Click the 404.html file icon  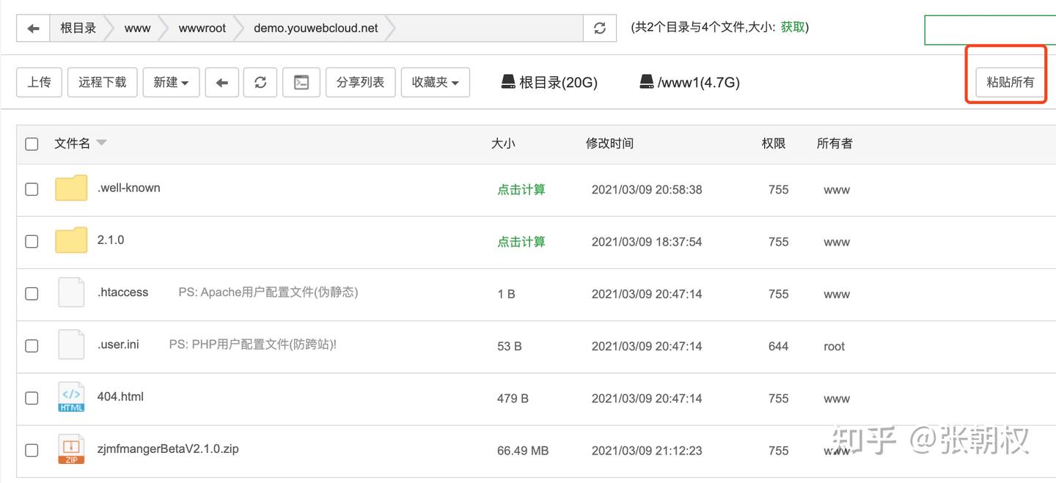pyautogui.click(x=71, y=397)
